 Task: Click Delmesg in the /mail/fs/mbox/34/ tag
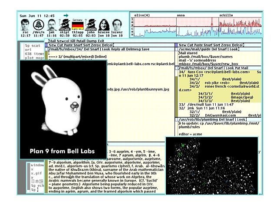pos(133,49)
